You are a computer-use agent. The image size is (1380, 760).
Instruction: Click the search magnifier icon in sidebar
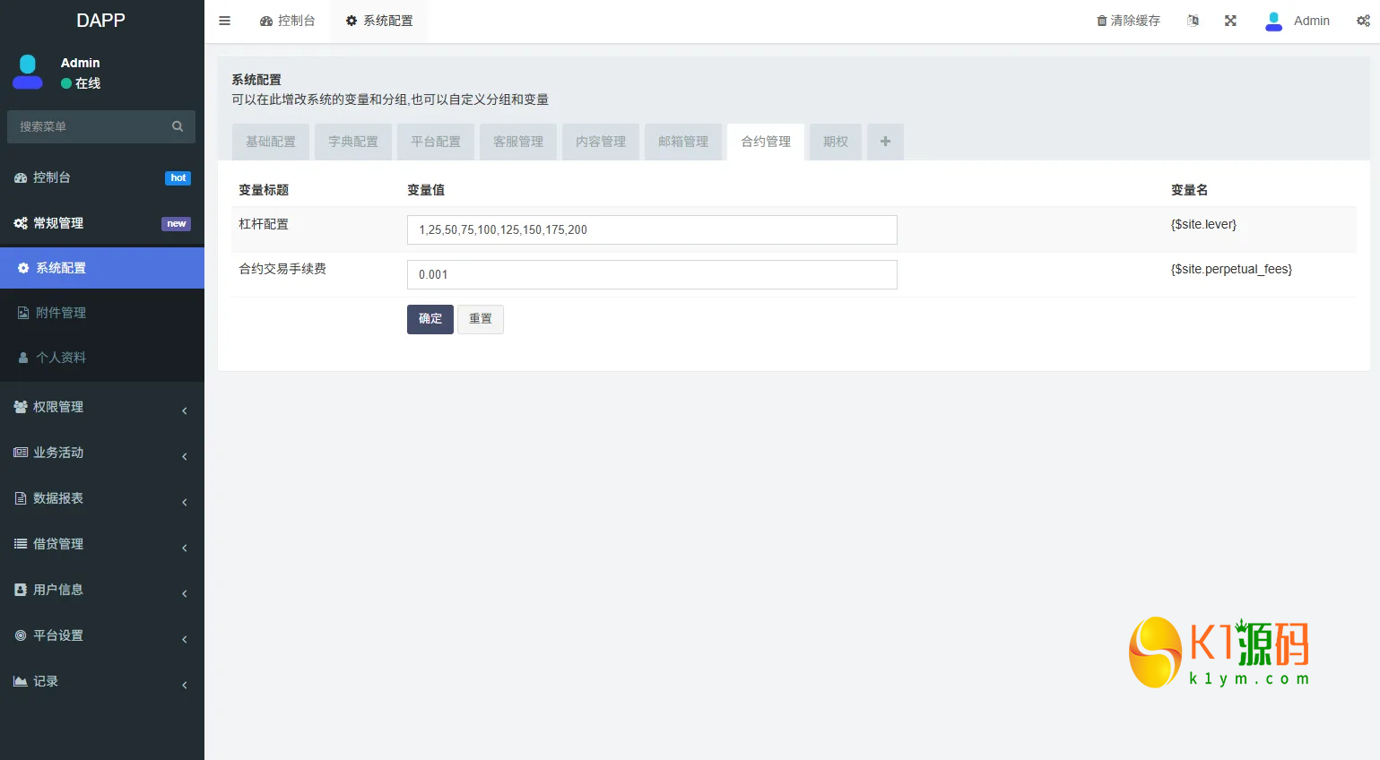[178, 126]
